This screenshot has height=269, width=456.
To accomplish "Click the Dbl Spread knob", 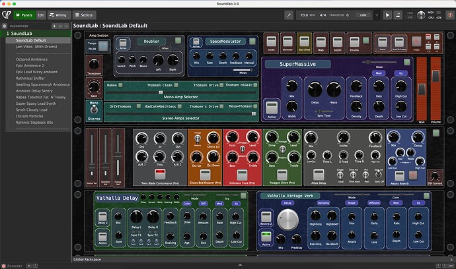I will pos(435,176).
